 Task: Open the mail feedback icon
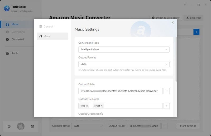click(x=32, y=126)
